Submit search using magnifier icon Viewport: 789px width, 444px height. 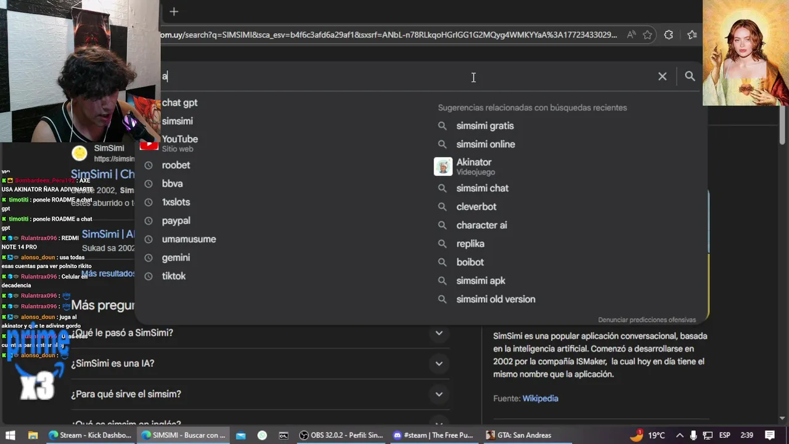coord(690,76)
